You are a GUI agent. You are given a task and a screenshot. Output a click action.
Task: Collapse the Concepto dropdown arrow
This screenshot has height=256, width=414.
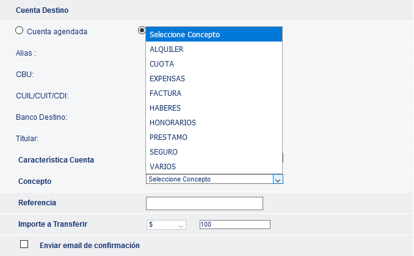point(278,180)
